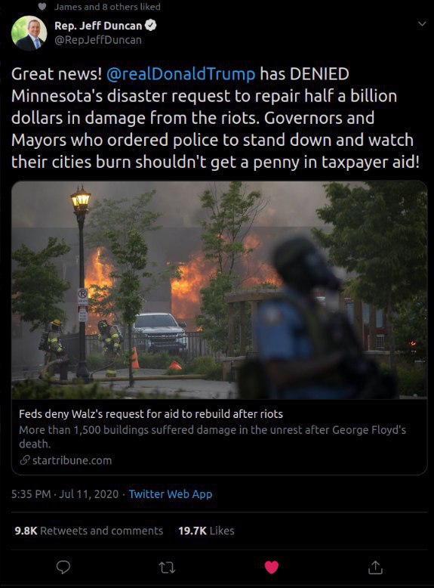The height and width of the screenshot is (588, 434).
Task: View the 9.8K Retweets and comments
Action: click(x=89, y=531)
